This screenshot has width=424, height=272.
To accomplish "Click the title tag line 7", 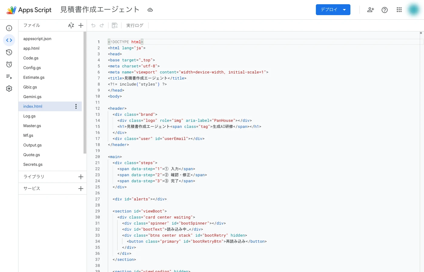I will (147, 78).
